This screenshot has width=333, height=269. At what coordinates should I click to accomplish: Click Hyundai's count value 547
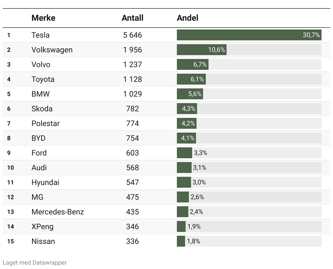(x=132, y=183)
